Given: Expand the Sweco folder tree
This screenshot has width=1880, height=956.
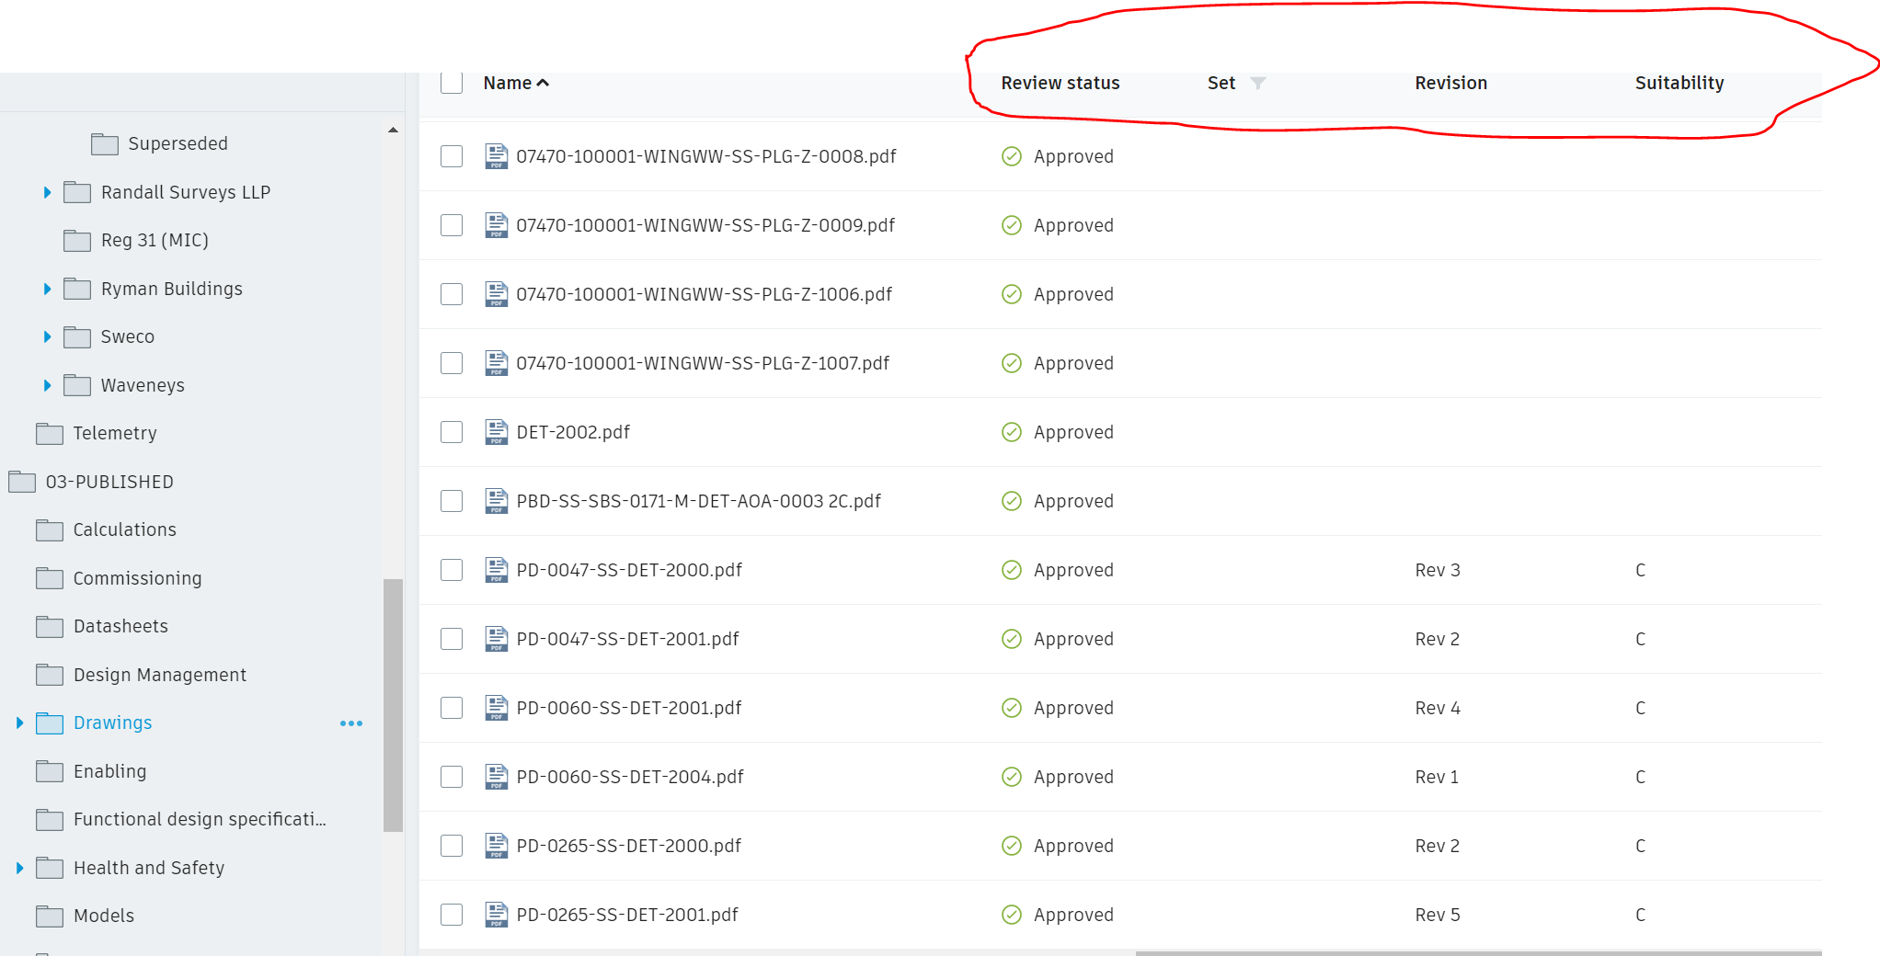Looking at the screenshot, I should click(47, 336).
